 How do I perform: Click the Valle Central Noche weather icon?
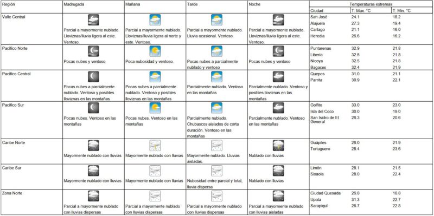[278, 20]
